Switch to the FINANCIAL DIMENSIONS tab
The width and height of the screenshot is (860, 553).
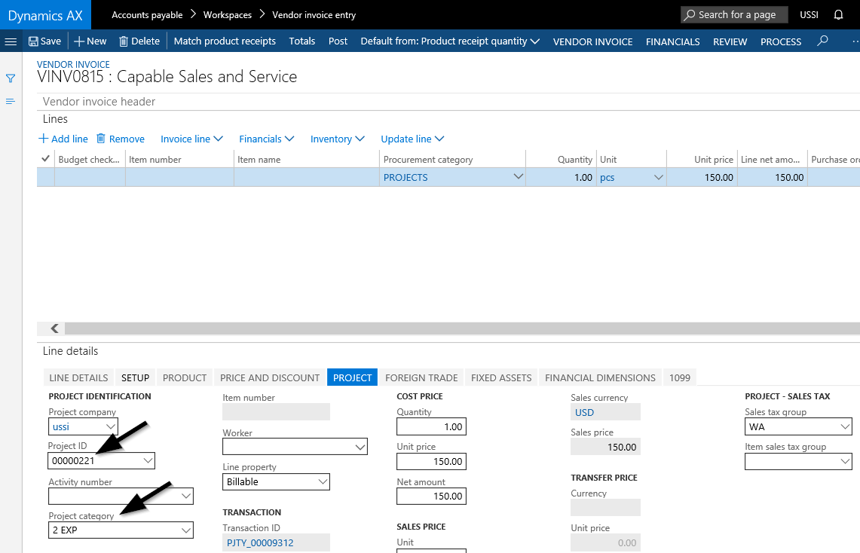[x=600, y=377]
